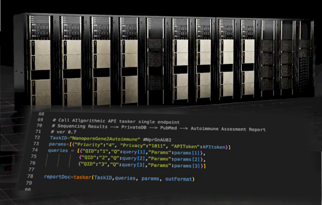Click the outFormat argument
The image size is (322, 205).
coord(179,179)
